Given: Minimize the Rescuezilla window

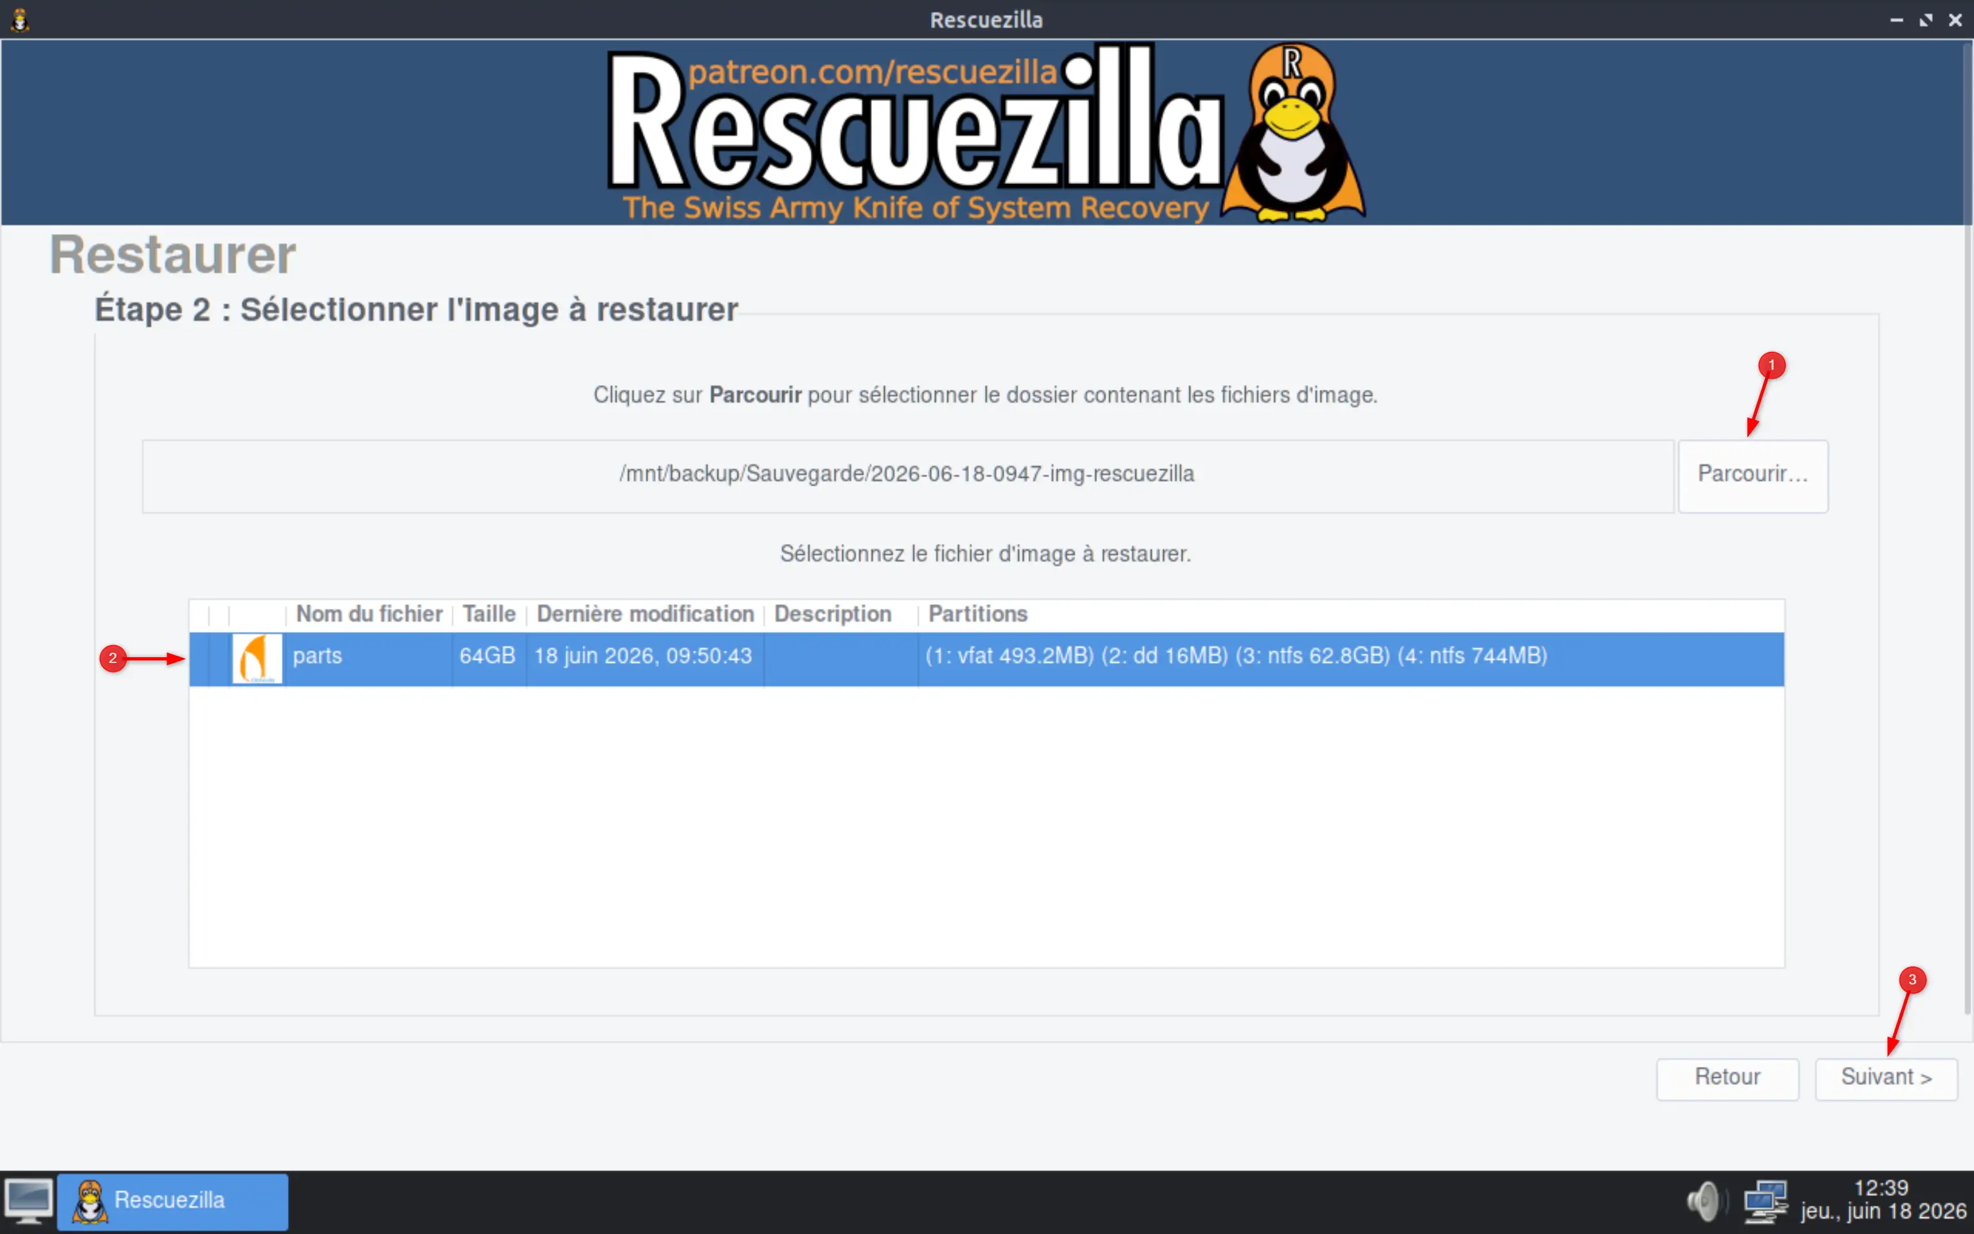Looking at the screenshot, I should click(1896, 19).
